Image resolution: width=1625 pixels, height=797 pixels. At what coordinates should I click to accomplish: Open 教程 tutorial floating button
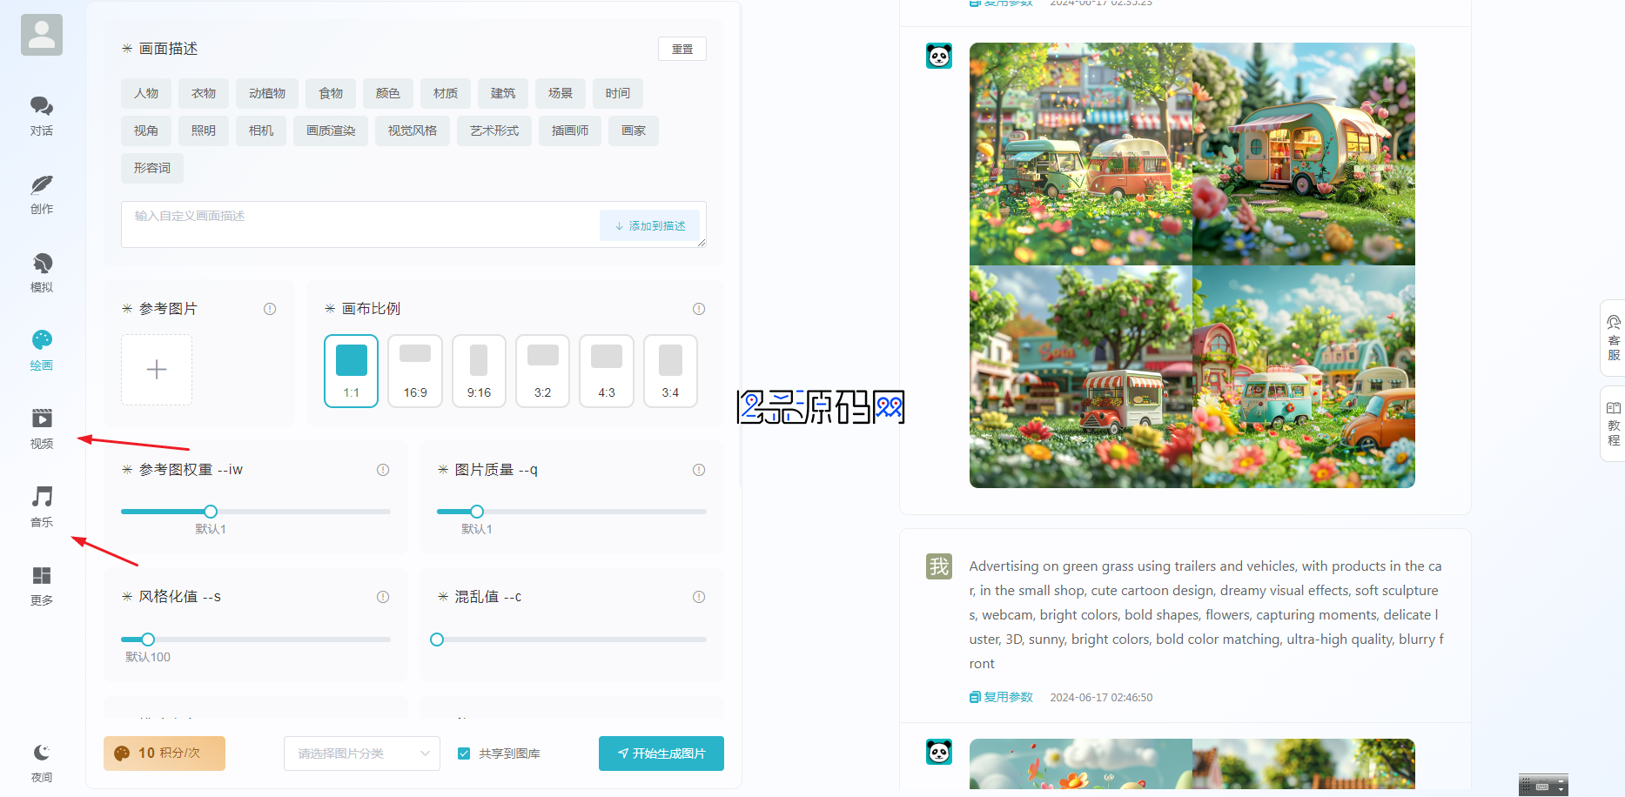tap(1614, 424)
